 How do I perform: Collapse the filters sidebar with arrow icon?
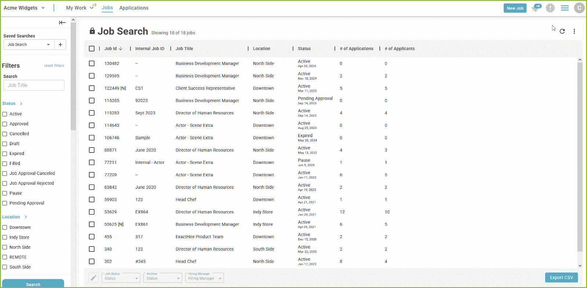tap(62, 23)
